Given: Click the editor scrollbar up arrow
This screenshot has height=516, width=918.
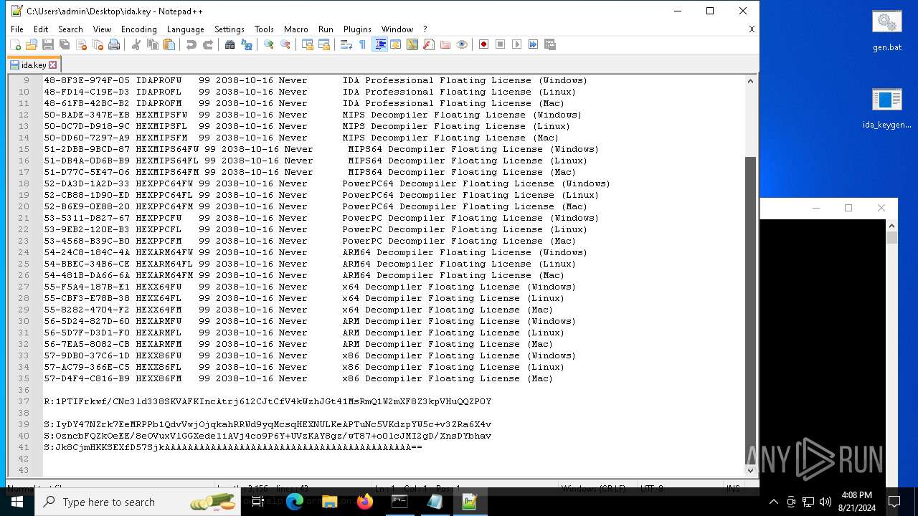Looking at the screenshot, I should pyautogui.click(x=751, y=80).
